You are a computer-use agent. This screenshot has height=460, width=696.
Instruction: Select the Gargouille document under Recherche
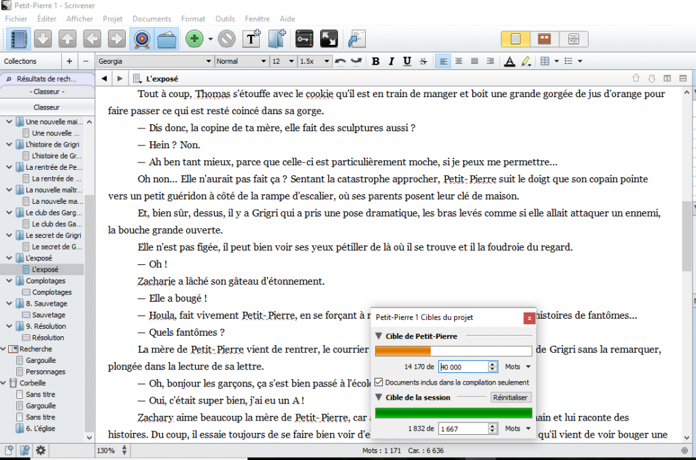[40, 360]
